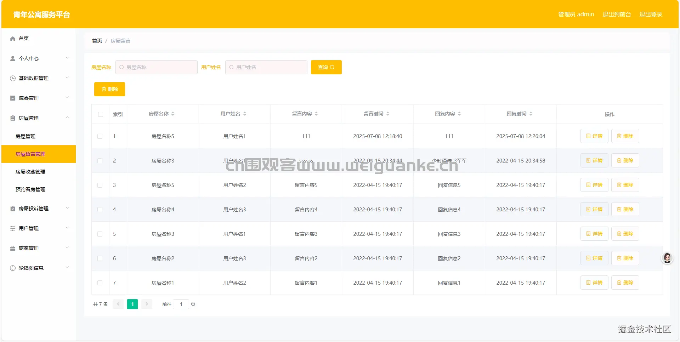Delete row 7 with 删除 button
Image resolution: width=680 pixels, height=342 pixels.
coord(625,283)
